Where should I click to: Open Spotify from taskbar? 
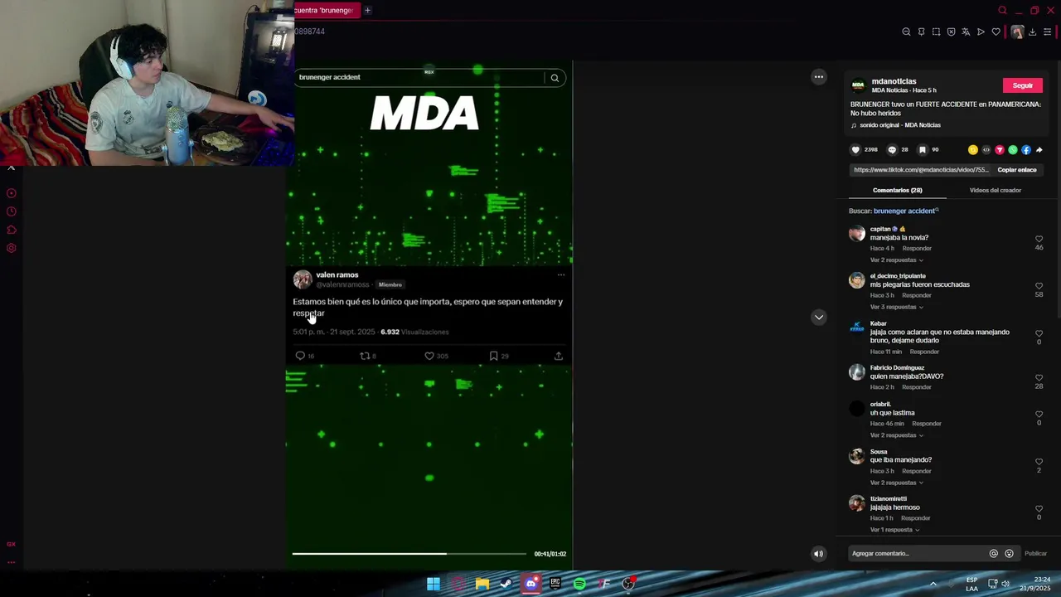579,584
